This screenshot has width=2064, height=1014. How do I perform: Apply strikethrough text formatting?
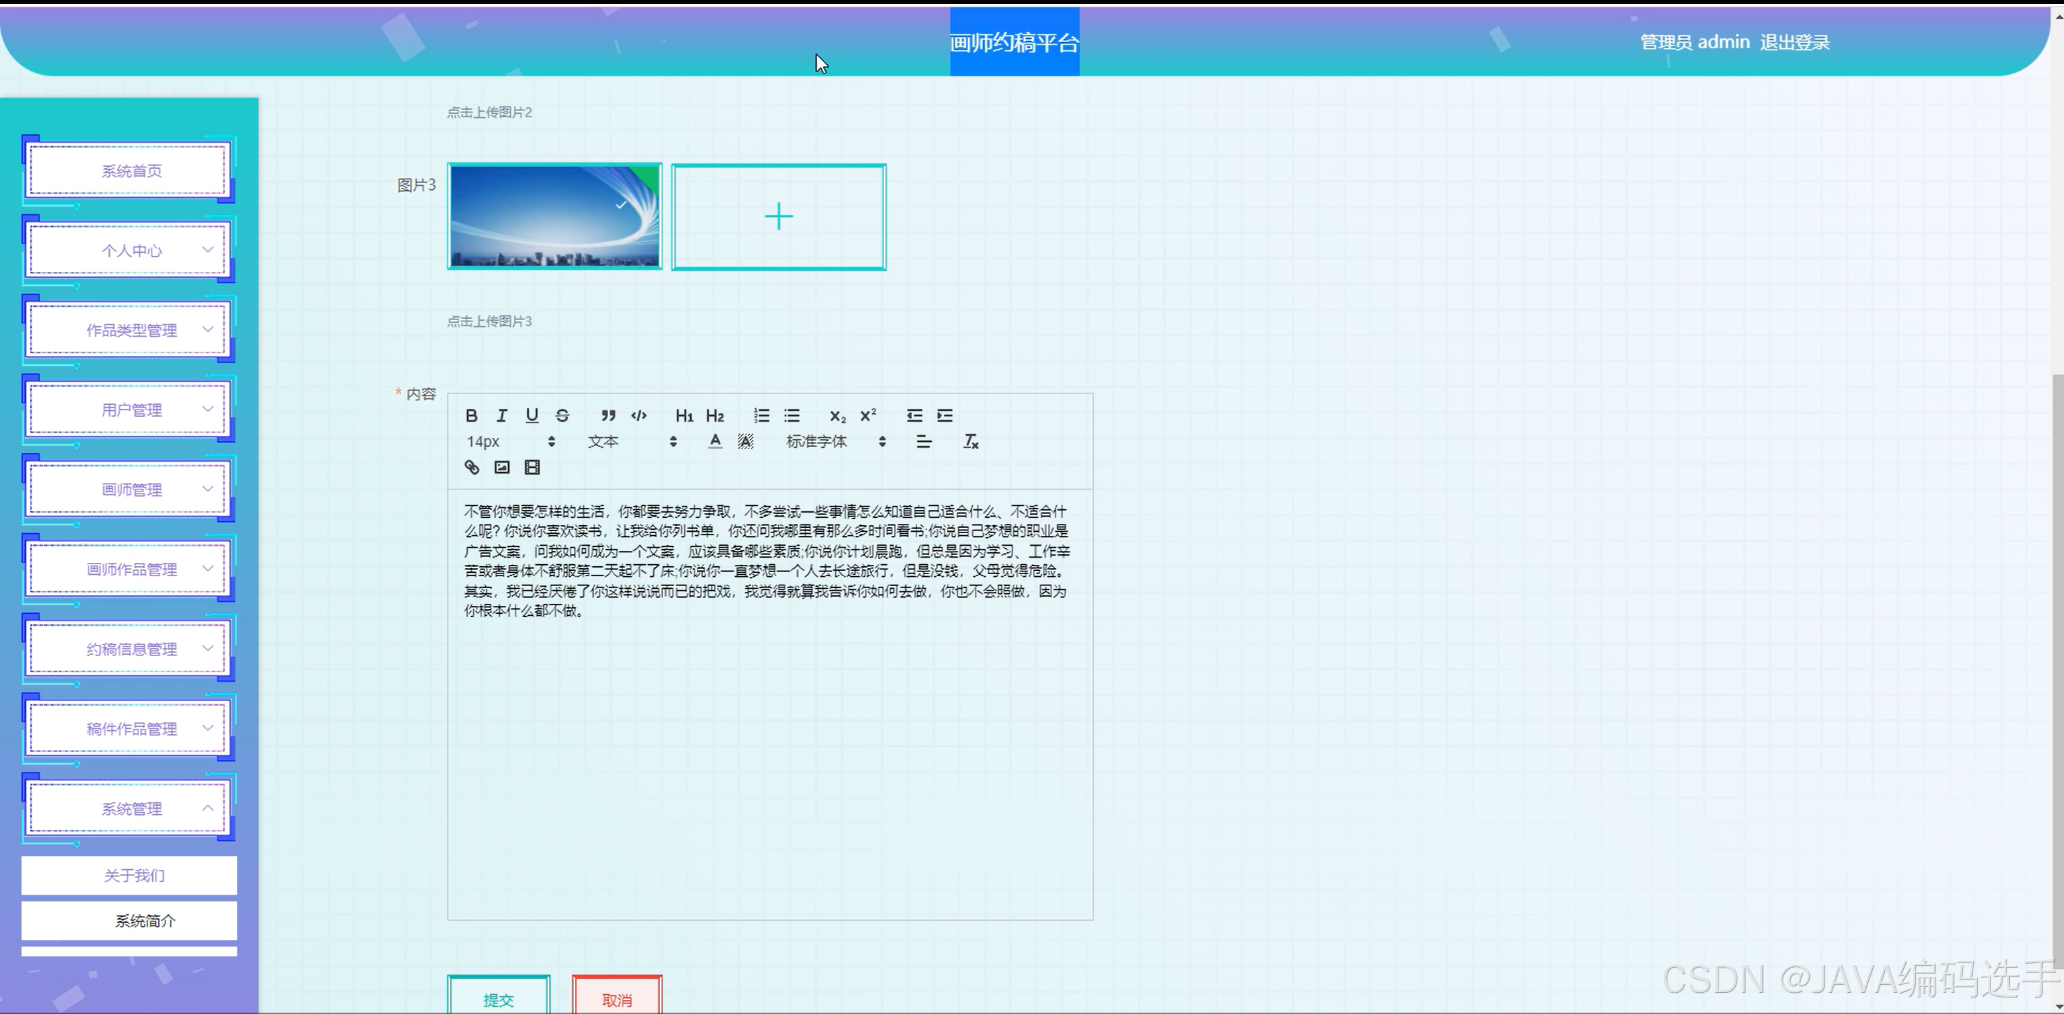click(x=562, y=415)
